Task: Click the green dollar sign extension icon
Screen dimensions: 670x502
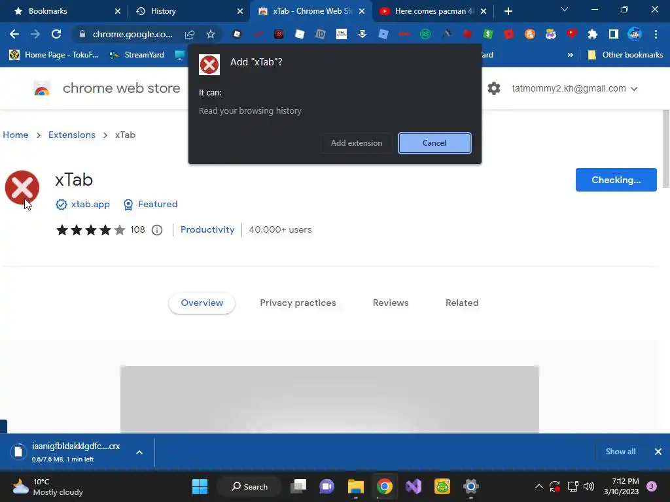Action: point(488,34)
